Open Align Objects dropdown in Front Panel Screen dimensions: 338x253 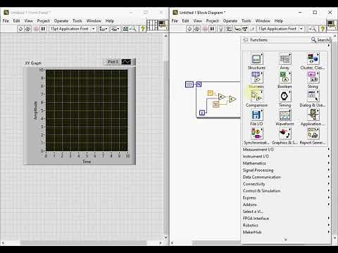pos(104,29)
